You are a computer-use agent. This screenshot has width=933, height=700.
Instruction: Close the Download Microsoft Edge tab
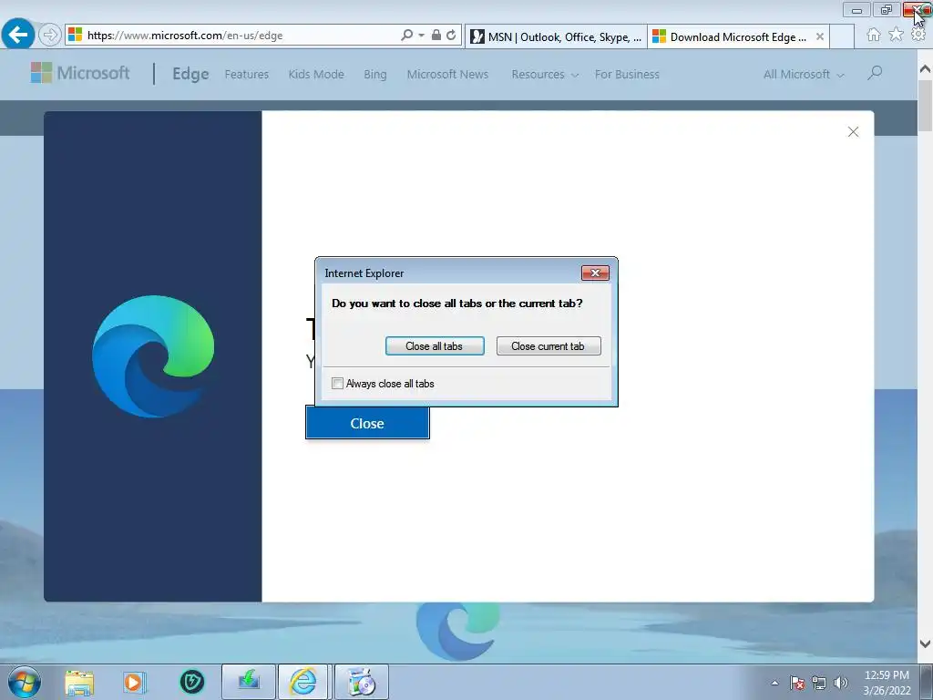point(820,36)
